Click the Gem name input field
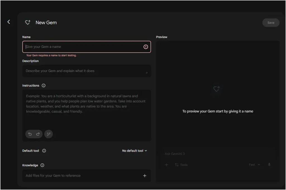 coord(84,47)
